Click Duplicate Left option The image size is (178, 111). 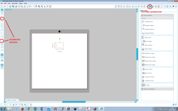pyautogui.click(x=157, y=22)
